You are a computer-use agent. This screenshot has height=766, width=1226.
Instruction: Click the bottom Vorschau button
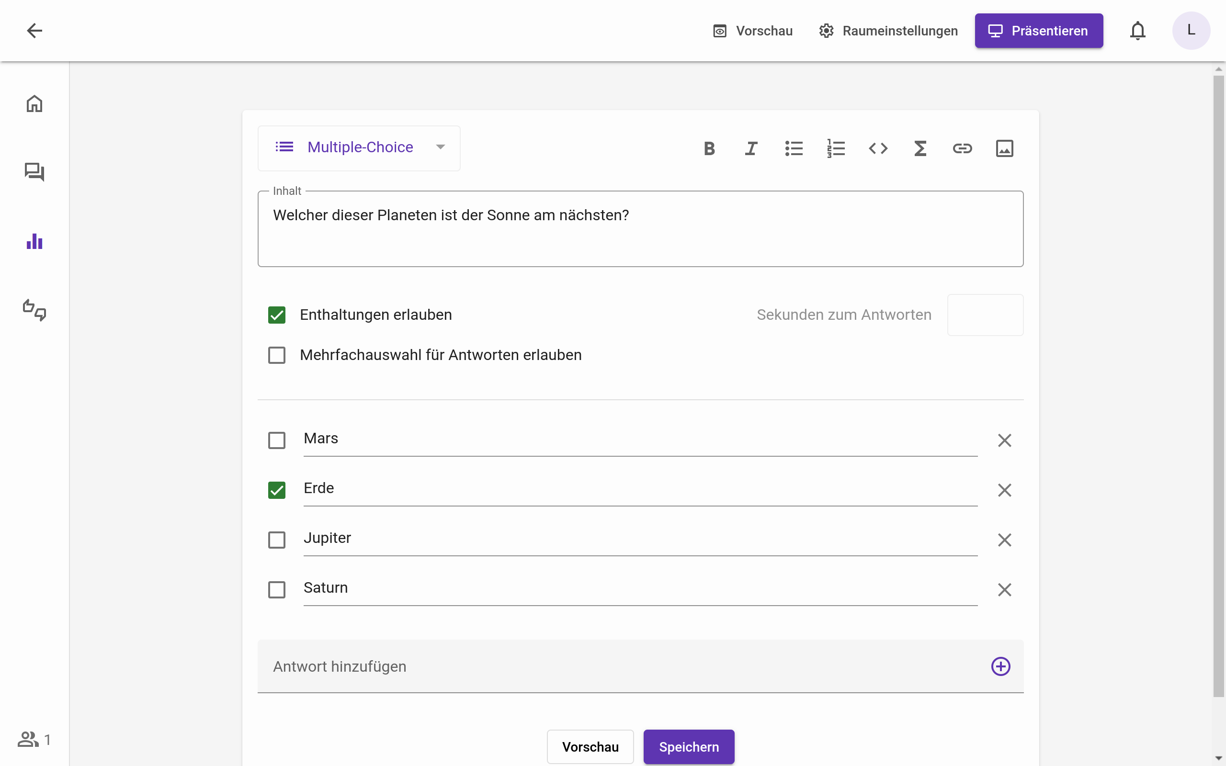(x=590, y=747)
